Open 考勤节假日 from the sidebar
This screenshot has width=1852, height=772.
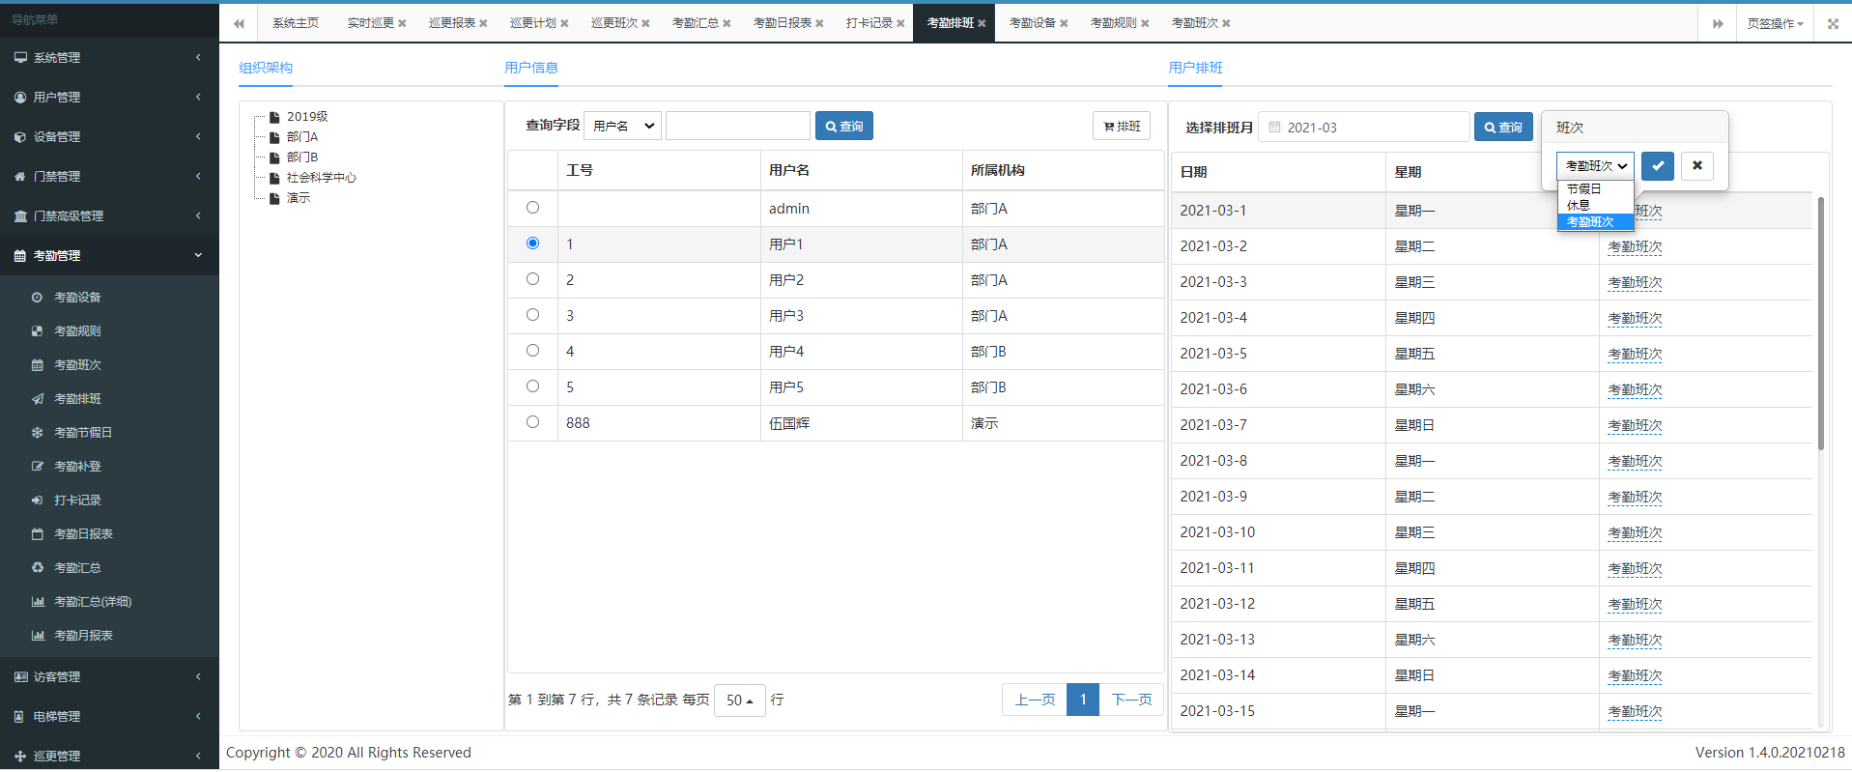pyautogui.click(x=83, y=433)
